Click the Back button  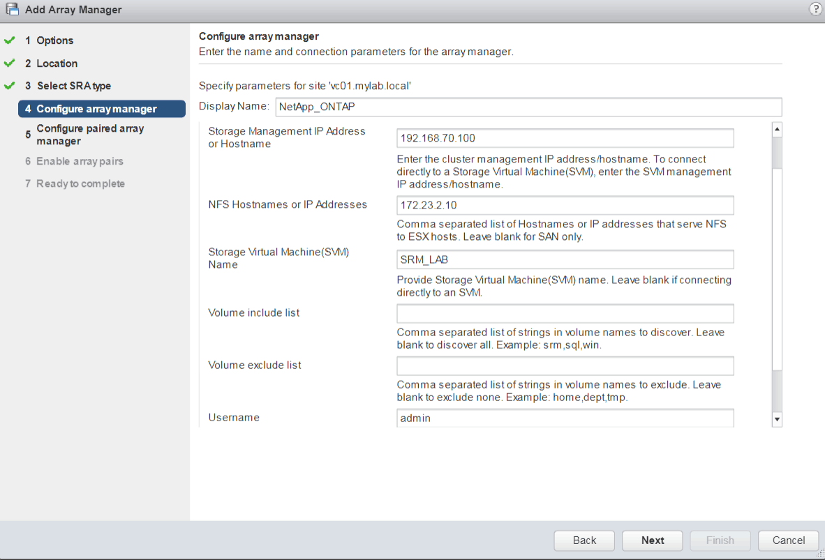[584, 540]
